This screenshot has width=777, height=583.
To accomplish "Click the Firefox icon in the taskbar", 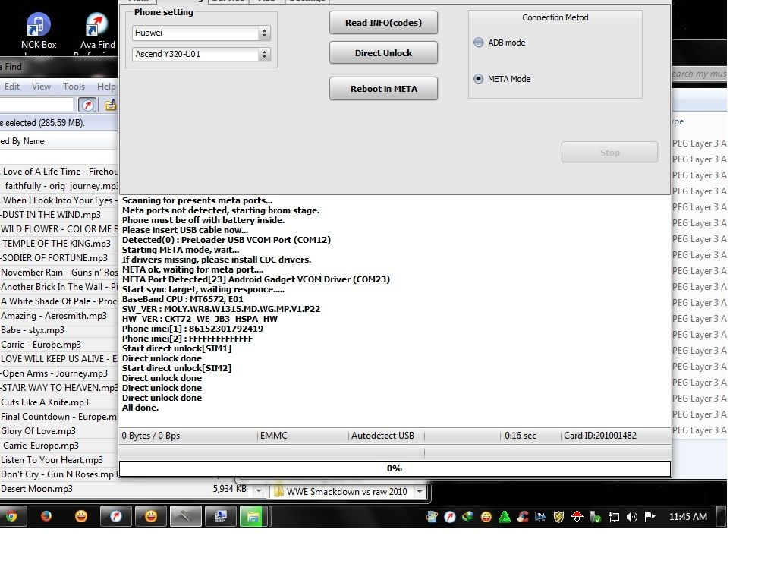I will tap(46, 516).
